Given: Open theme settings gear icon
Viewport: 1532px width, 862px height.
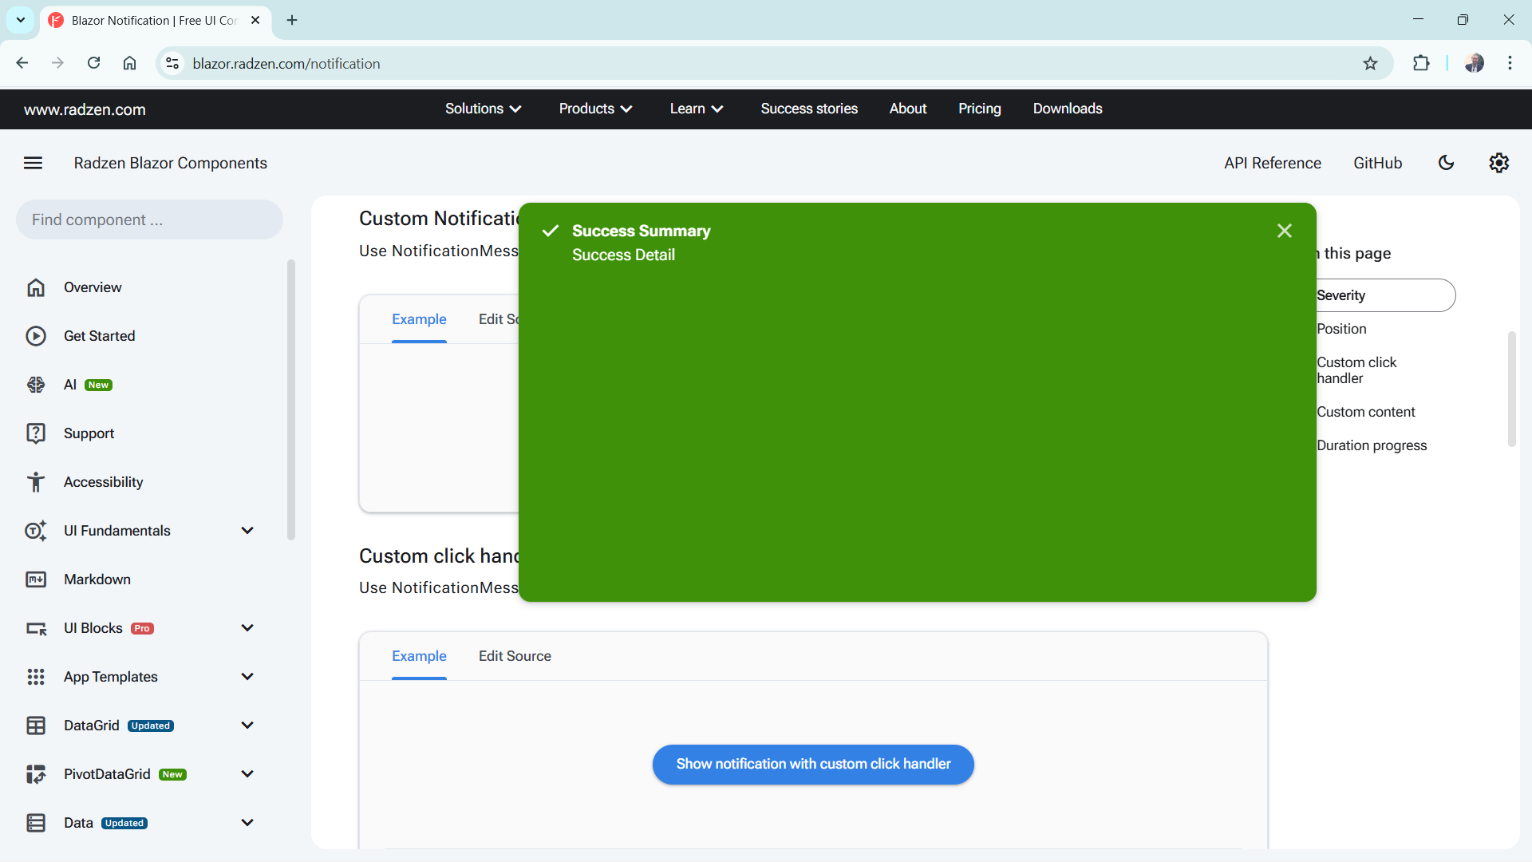Looking at the screenshot, I should 1498,163.
